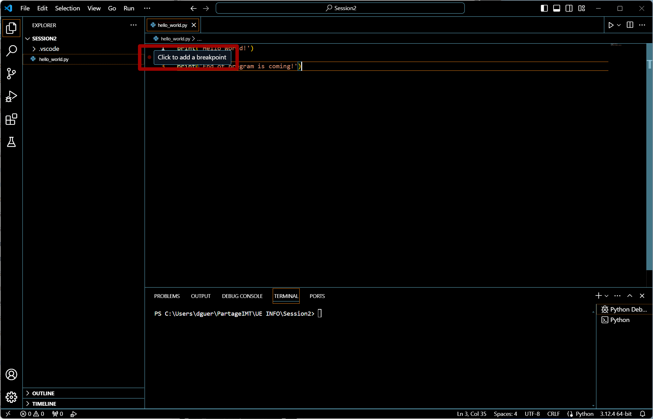653x419 pixels.
Task: Click the Session2 command center search box
Action: tap(340, 8)
